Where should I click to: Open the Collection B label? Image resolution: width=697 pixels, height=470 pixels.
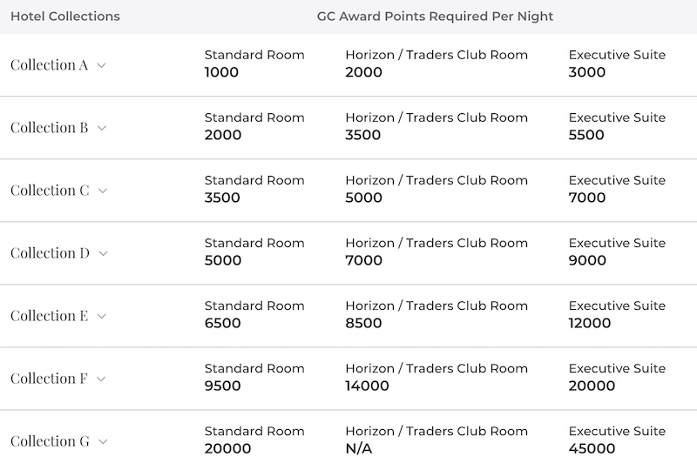click(50, 127)
